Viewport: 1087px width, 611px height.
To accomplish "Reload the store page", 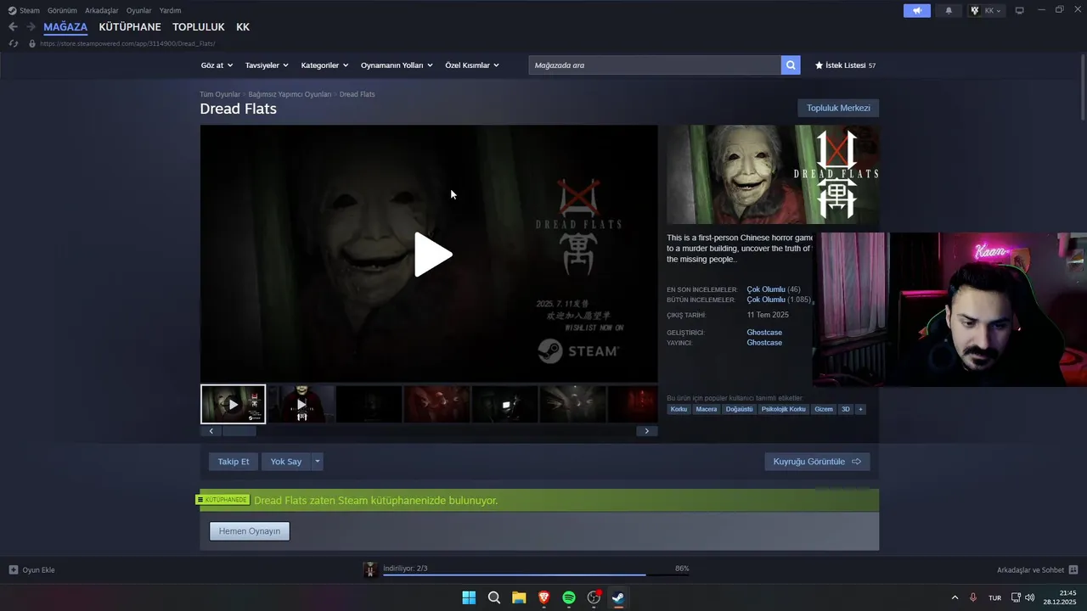I will coord(13,43).
